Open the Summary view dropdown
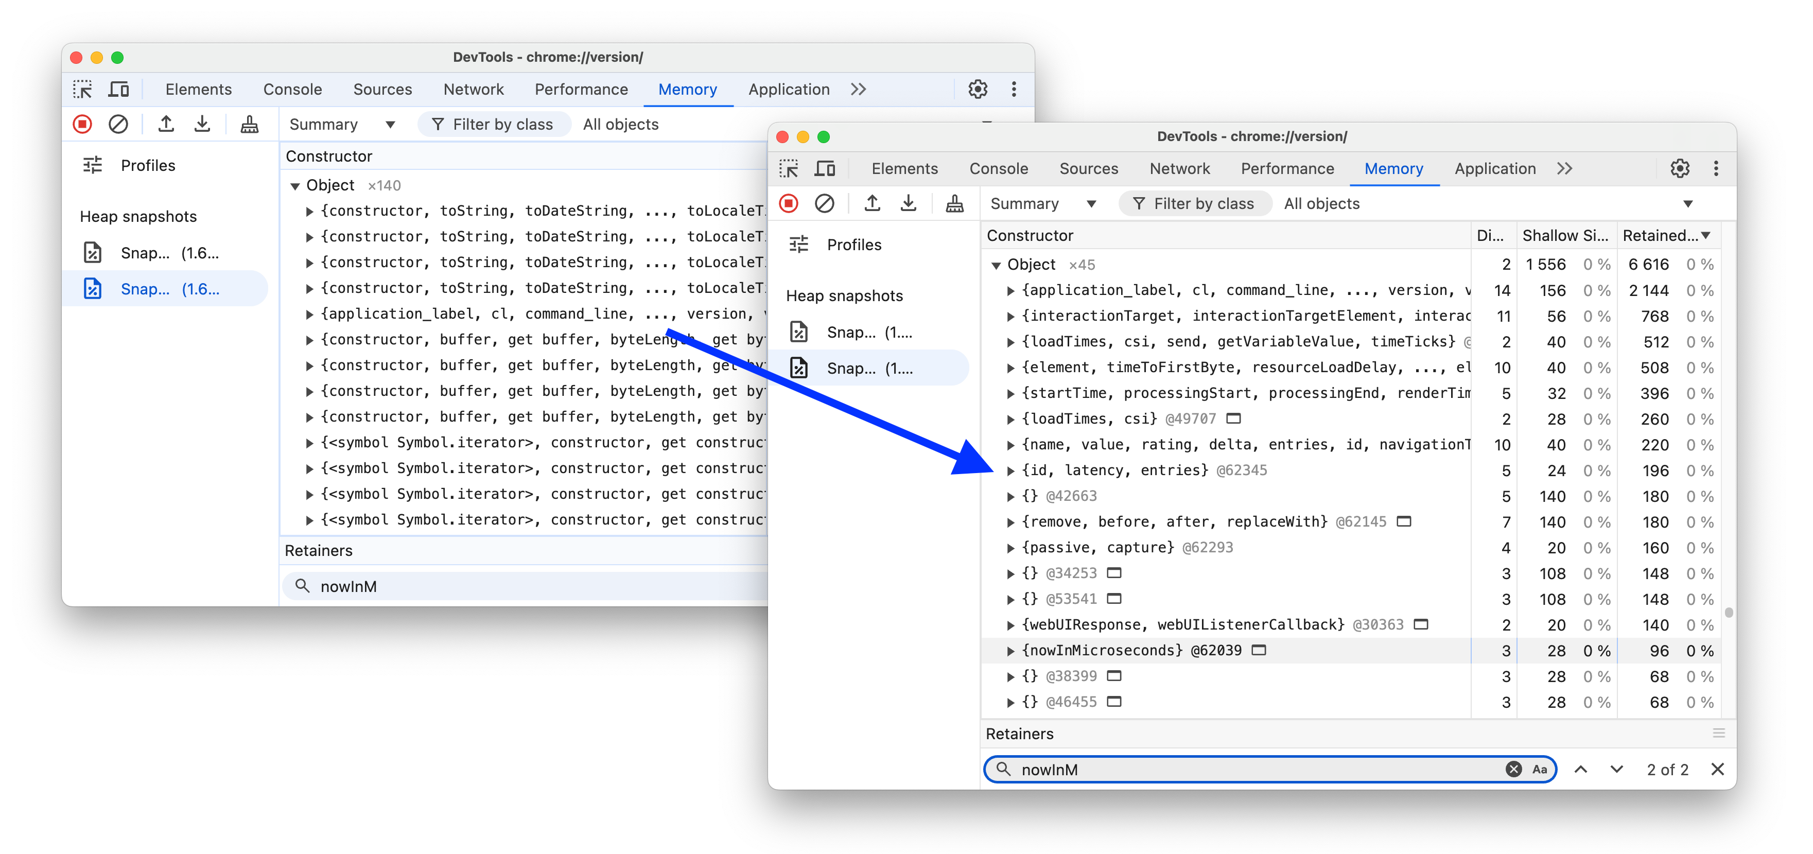Viewport: 1813px width, 854px height. click(x=1041, y=203)
